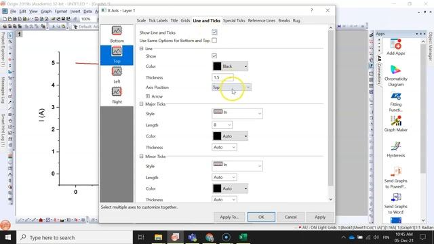Switch to the Reference Lines tab
Image resolution: width=434 pixels, height=244 pixels.
click(262, 20)
